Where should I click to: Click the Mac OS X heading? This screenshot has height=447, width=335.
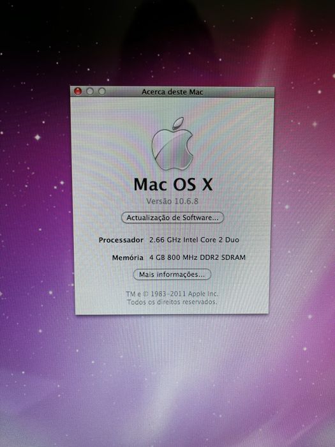click(173, 184)
